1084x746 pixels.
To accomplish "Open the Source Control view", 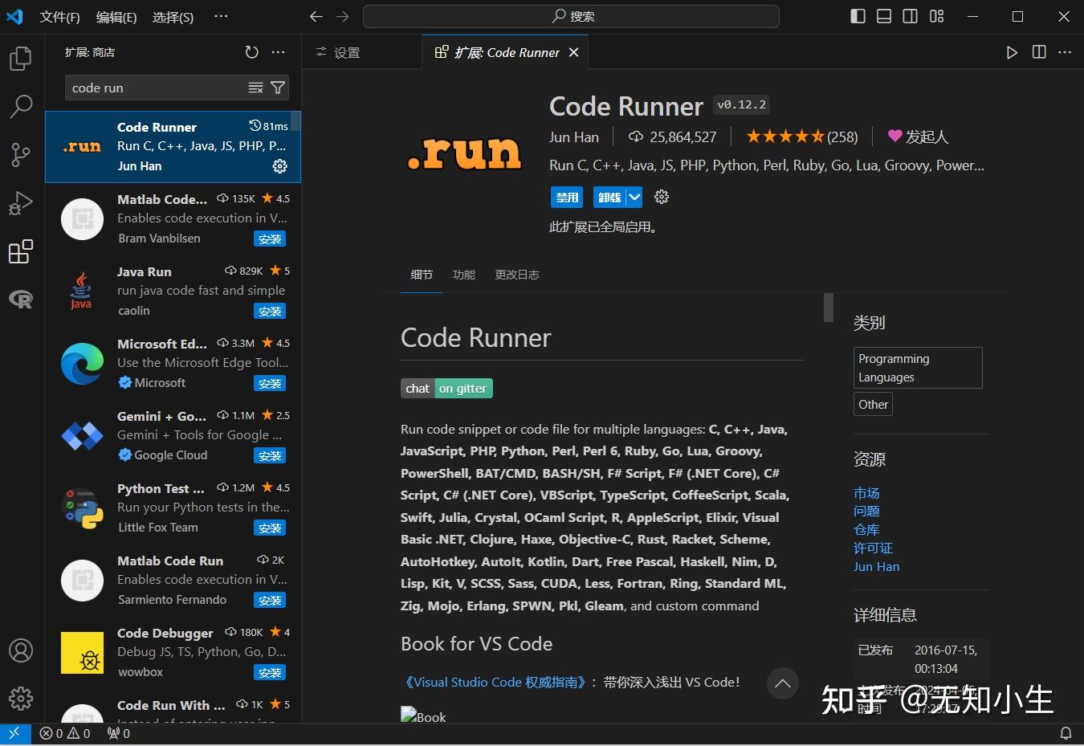I will coord(21,154).
